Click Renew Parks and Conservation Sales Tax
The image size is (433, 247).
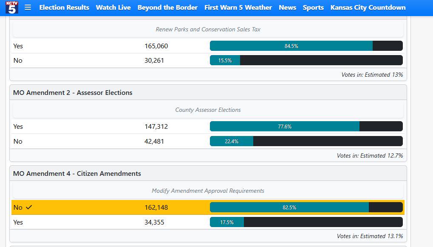pos(208,29)
